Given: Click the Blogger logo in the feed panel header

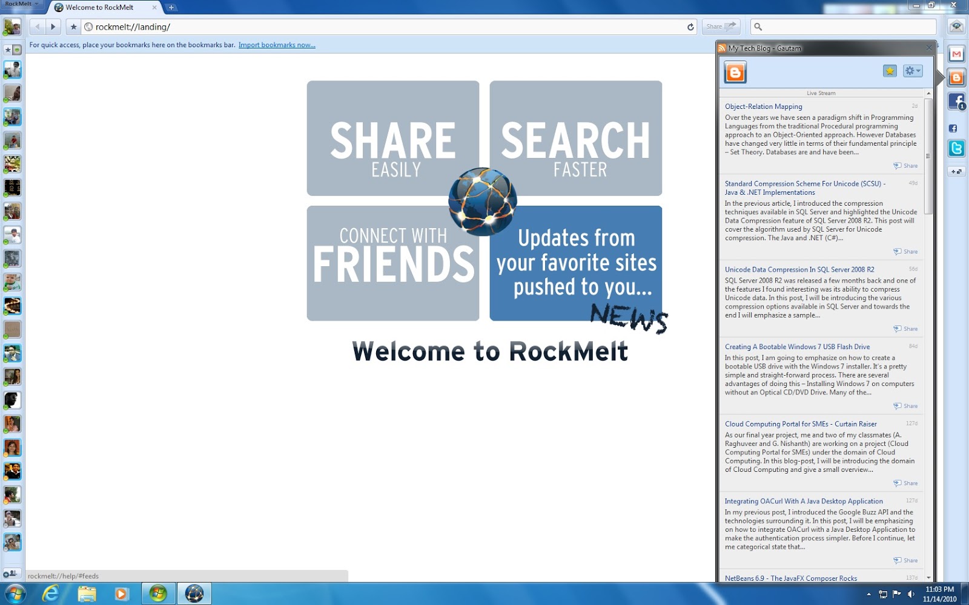Looking at the screenshot, I should click(735, 73).
